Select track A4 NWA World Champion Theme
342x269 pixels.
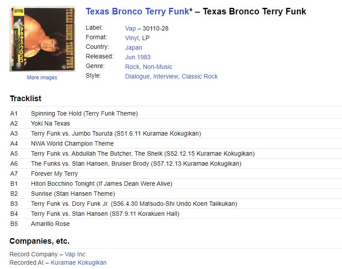tap(72, 143)
